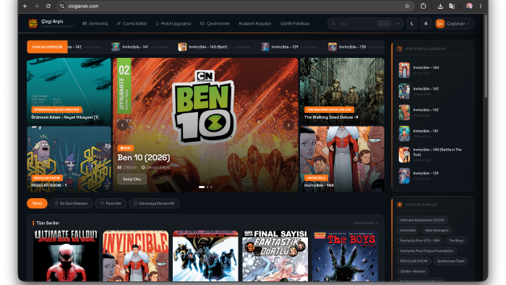Click the Seriyi Oku button
Viewport: 506px width, 285px height.
(132, 179)
